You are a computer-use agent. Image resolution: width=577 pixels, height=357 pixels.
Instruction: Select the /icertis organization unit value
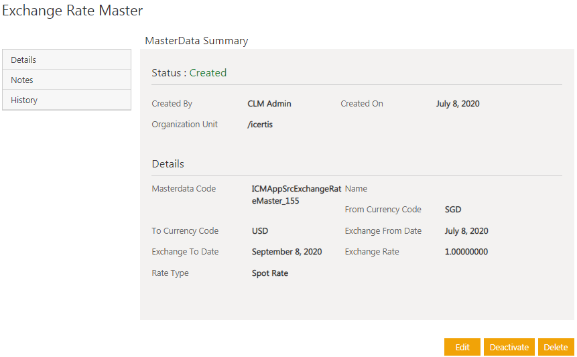coord(260,125)
